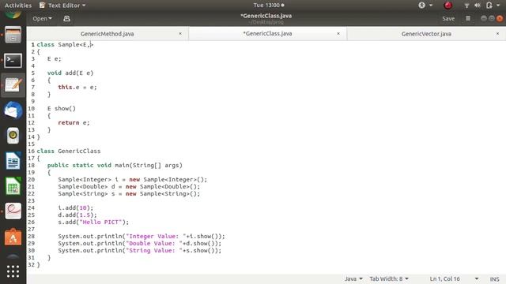Open the document viewer dock icon

tap(13, 211)
